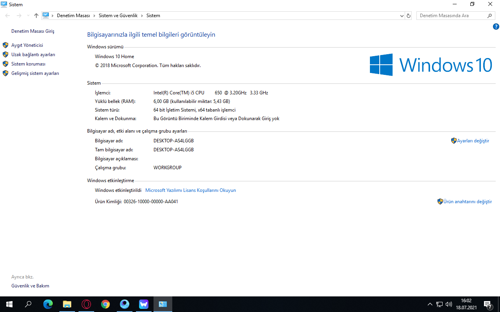500x312 pixels.
Task: Click the forward navigation arrow
Action: 19,16
